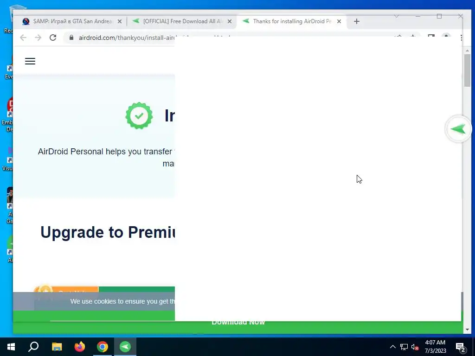Viewport: 475px width, 356px height.
Task: Open the Windows Start menu
Action: 11,347
